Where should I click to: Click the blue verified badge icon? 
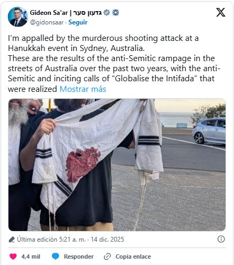[106, 13]
